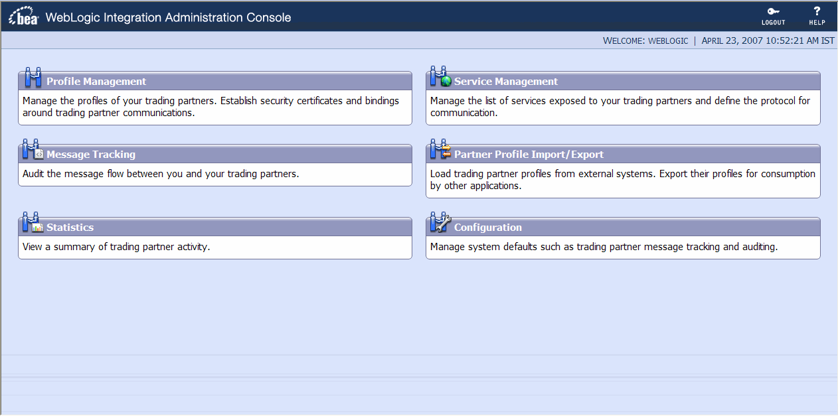Viewport: 838px width, 416px height.
Task: Click the Service Management globe icon
Action: pyautogui.click(x=441, y=78)
